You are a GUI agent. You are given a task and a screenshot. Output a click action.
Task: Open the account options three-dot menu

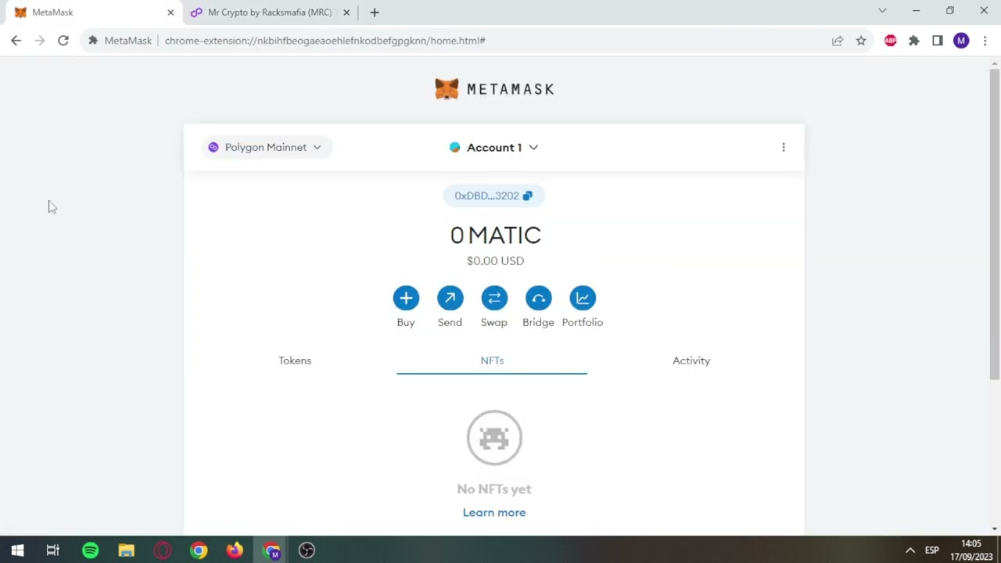click(784, 147)
